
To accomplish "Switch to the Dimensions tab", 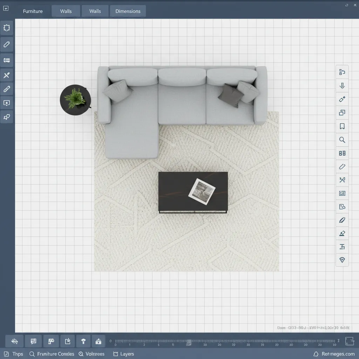I will [128, 11].
